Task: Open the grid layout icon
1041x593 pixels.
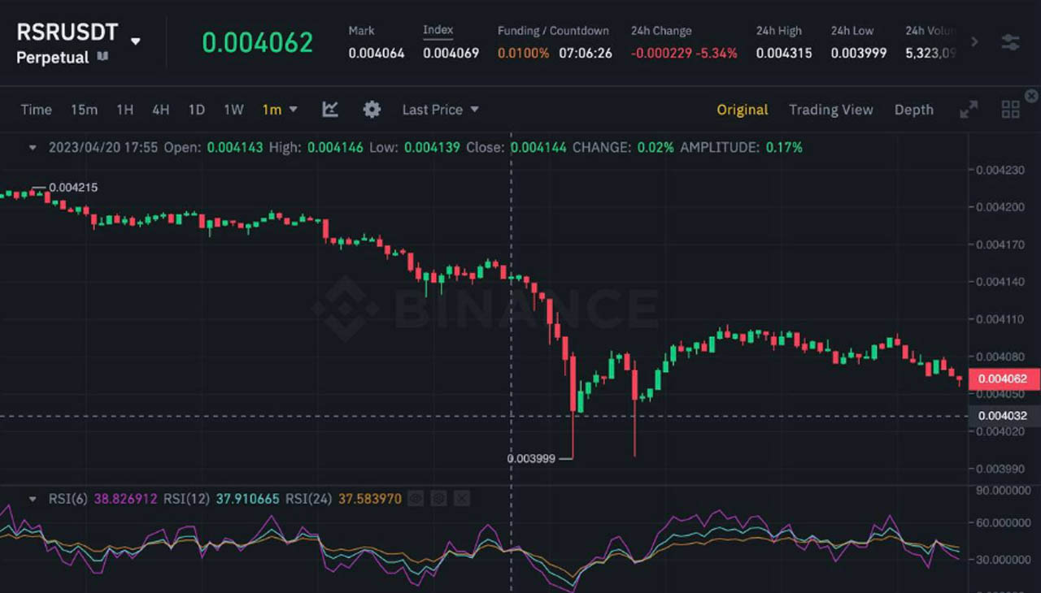Action: [x=1010, y=107]
